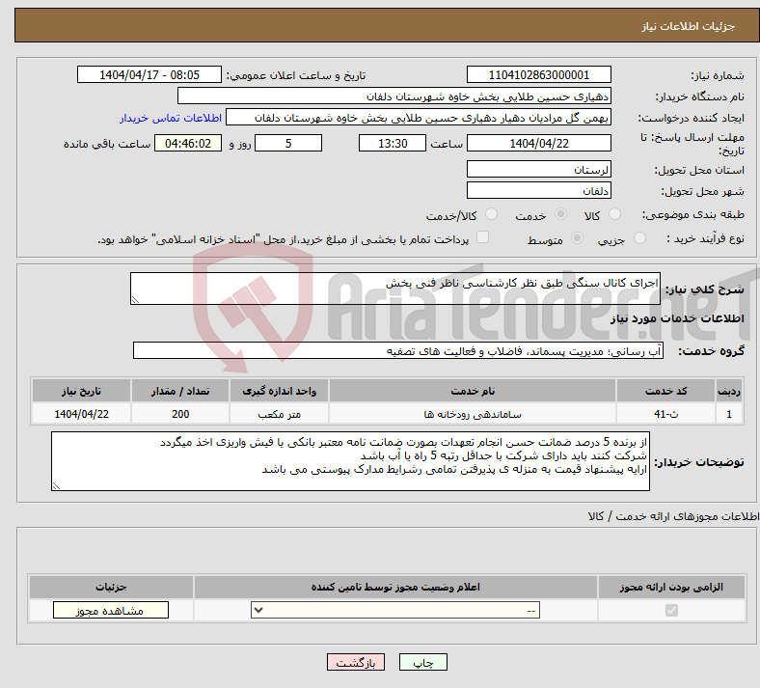
Task: Click the deadline time field 13:30
Action: point(393,143)
